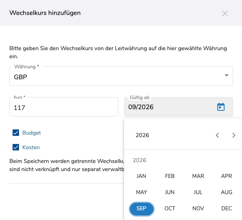Choose the highlighted SEP month
The image size is (242, 220).
(141, 209)
